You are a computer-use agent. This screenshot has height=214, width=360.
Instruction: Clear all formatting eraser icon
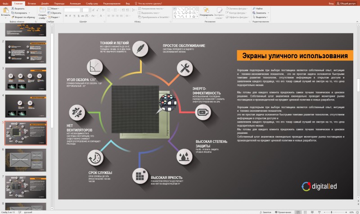tap(103, 10)
